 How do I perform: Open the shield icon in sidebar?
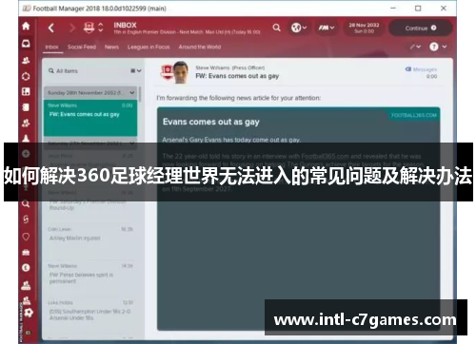[x=26, y=237]
